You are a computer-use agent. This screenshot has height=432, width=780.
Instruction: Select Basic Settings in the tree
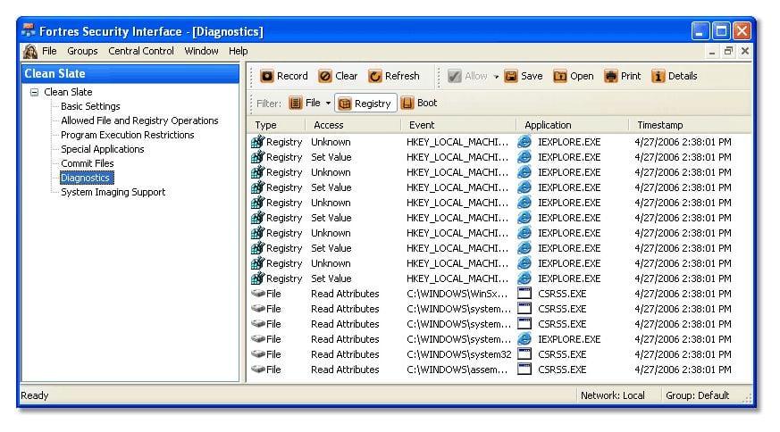coord(90,106)
